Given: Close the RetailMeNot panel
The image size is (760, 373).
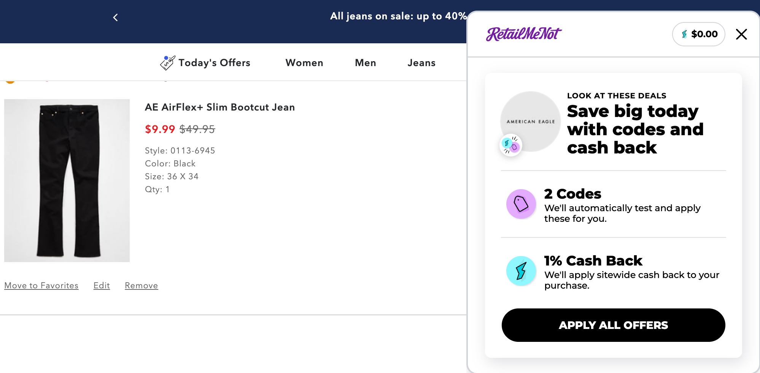Looking at the screenshot, I should [741, 34].
